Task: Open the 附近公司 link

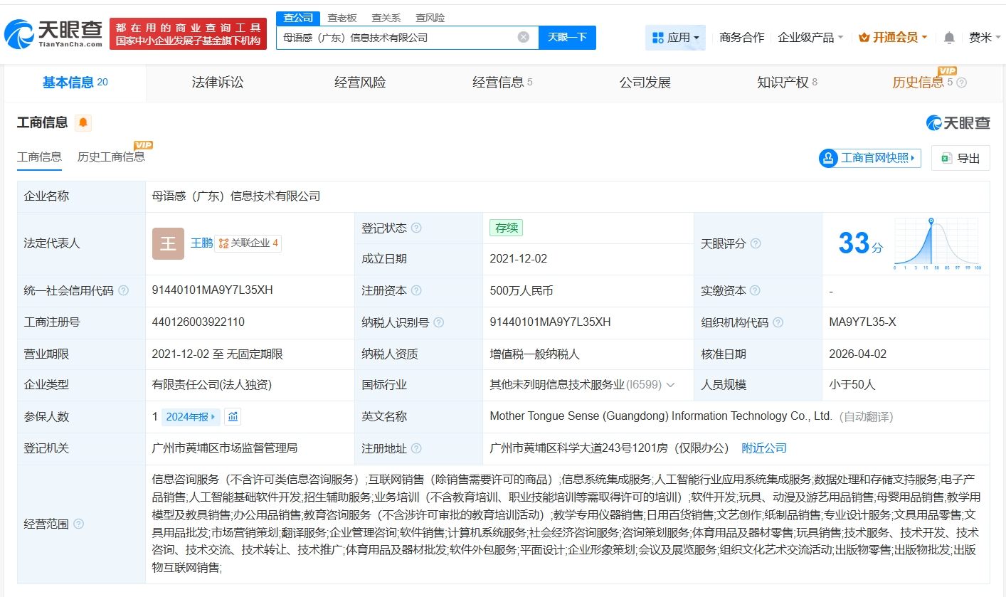Action: click(764, 448)
